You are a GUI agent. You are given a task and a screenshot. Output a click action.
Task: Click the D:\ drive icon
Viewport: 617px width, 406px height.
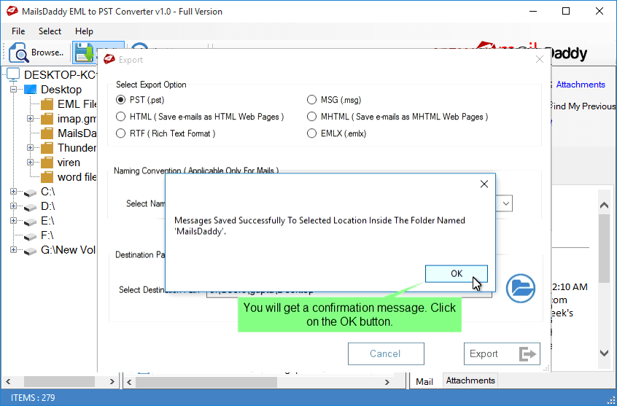[31, 207]
